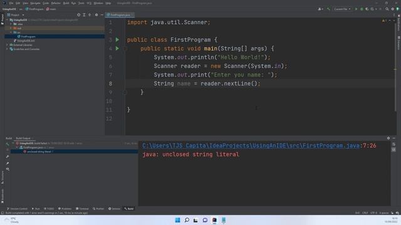Open the File menu

[11, 3]
